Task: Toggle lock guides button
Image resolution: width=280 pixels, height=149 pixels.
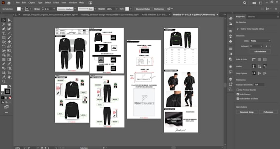Action: point(259,66)
